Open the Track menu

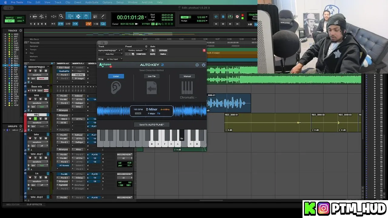click(58, 2)
